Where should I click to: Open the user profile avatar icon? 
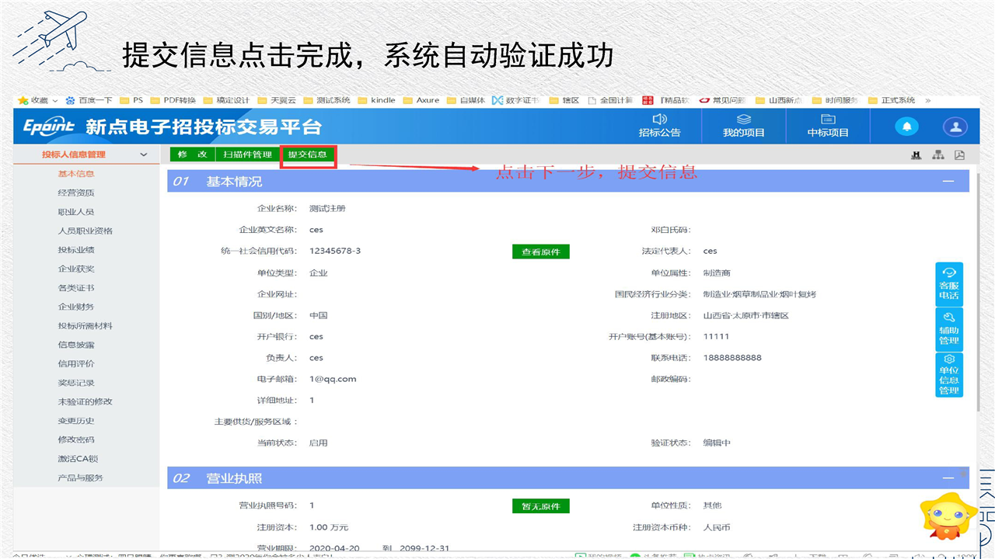point(955,127)
